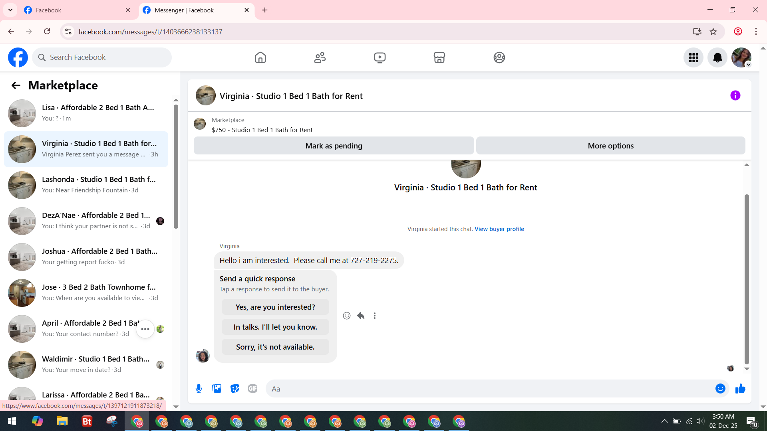React to message with smiley icon
The height and width of the screenshot is (431, 767).
[347, 316]
